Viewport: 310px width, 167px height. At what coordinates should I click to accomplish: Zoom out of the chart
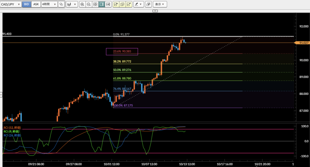(x=89, y=4)
